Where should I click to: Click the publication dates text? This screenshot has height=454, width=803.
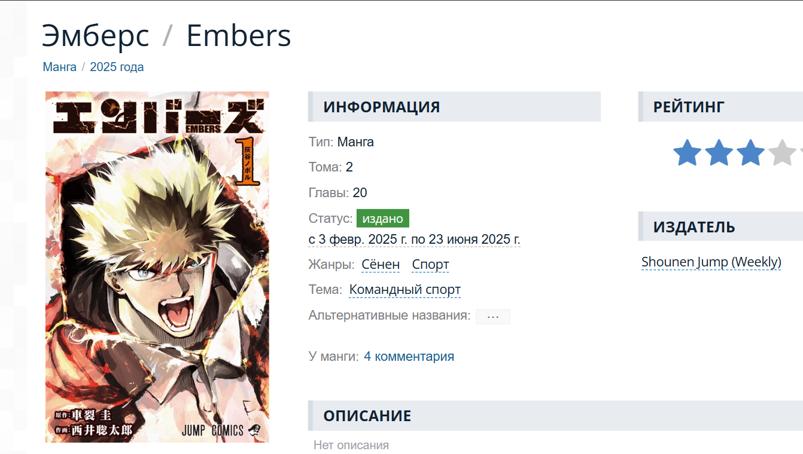click(414, 240)
